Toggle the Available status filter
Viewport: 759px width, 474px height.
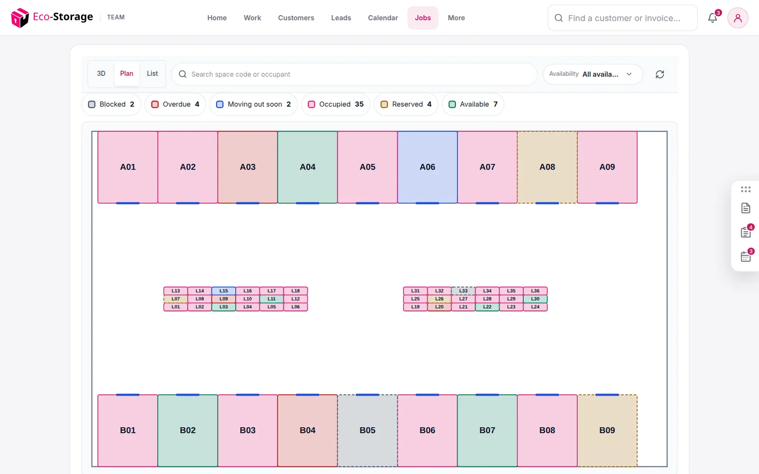point(473,104)
